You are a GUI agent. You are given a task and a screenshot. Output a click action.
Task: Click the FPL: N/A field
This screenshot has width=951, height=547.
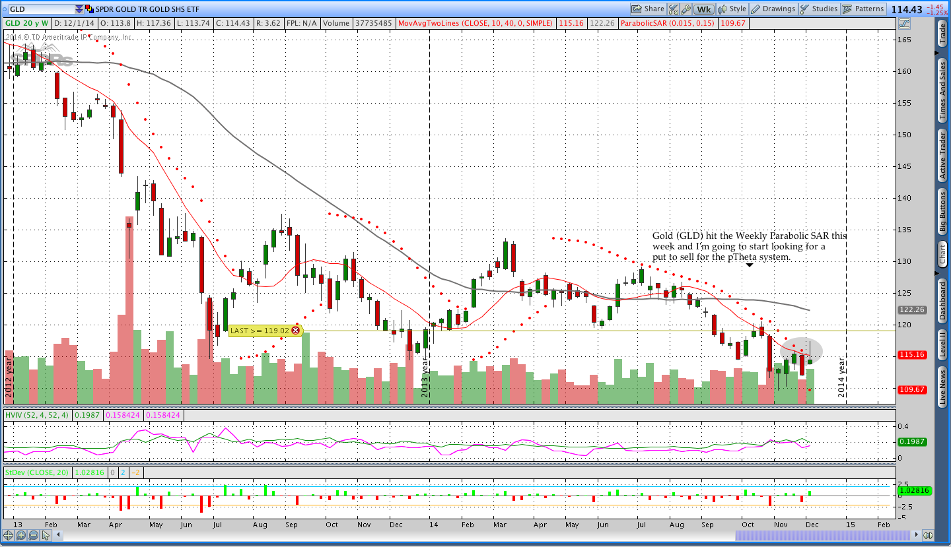tap(302, 23)
